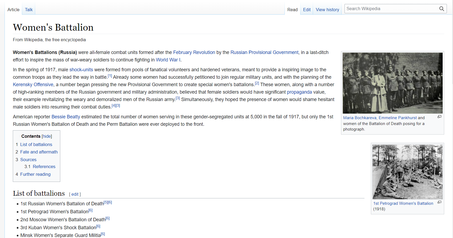The height and width of the screenshot is (238, 453).
Task: Open the Battalion of Death group photograph
Action: pos(392,83)
